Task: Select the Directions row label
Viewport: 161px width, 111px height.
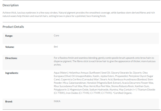Action: [x=11, y=58]
